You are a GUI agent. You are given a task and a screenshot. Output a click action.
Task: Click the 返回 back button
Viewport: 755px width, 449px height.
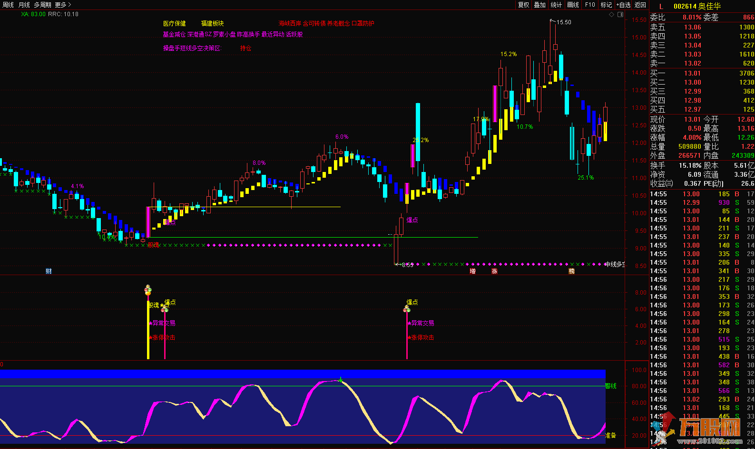click(x=640, y=5)
